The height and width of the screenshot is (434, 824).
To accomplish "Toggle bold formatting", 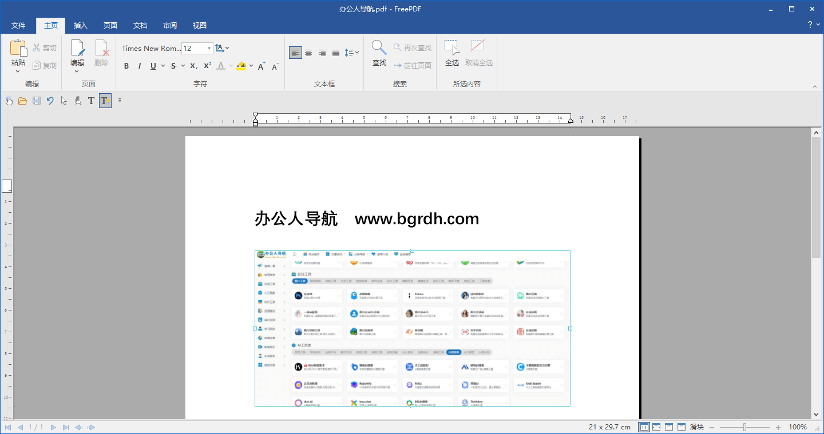I will tap(126, 66).
